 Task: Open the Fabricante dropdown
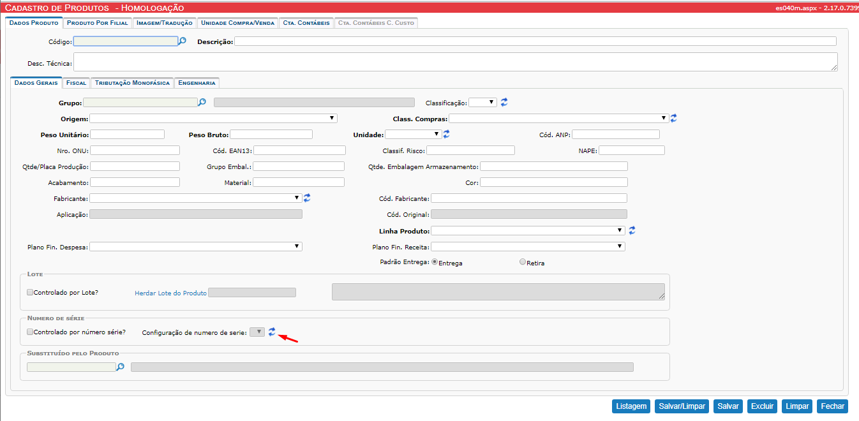pyautogui.click(x=196, y=198)
